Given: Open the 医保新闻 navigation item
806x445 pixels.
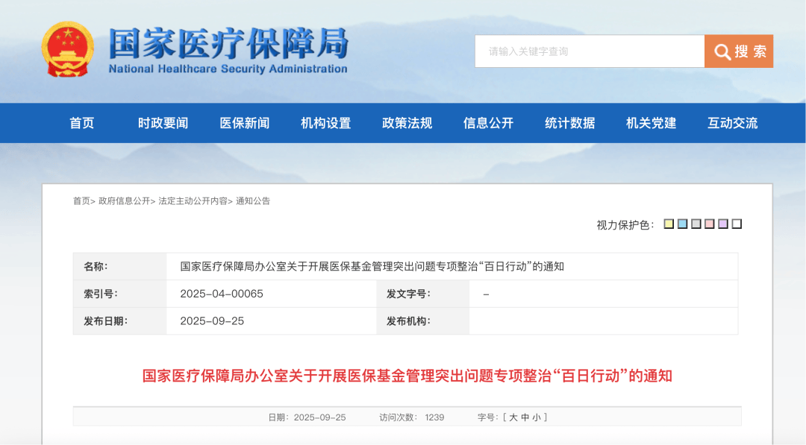Looking at the screenshot, I should tap(245, 123).
